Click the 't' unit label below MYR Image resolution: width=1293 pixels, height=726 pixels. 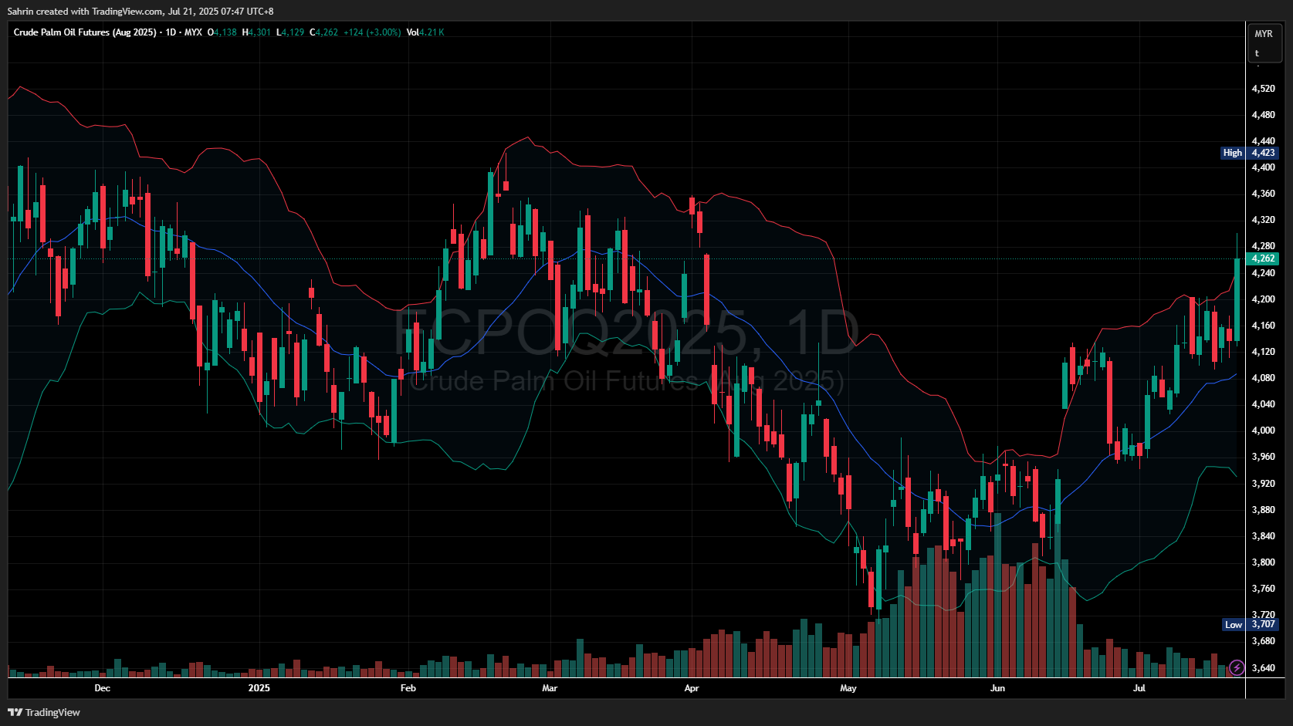tap(1257, 53)
